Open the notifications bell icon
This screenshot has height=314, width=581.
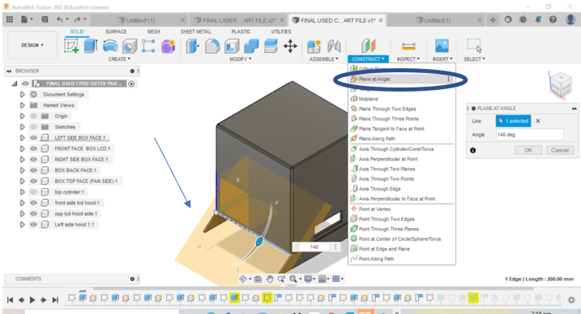(x=538, y=19)
